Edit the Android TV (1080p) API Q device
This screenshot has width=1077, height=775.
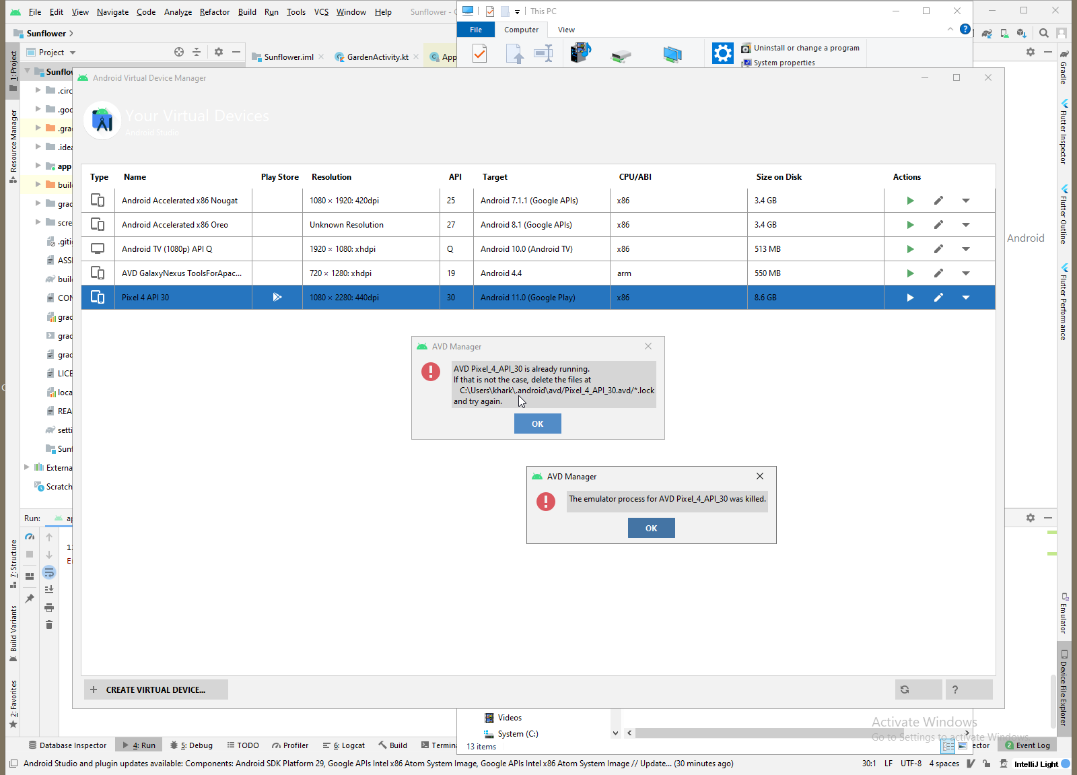tap(938, 249)
